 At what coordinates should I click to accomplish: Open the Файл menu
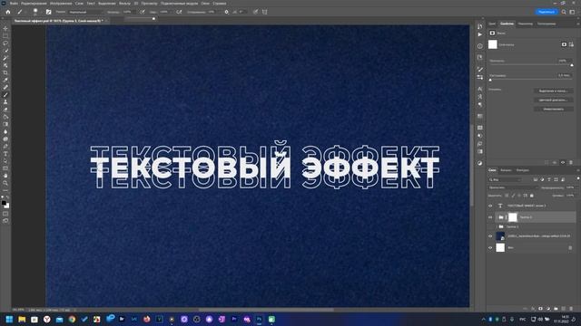coord(14,4)
